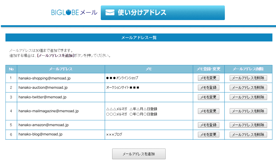
Task: Click the ○○○メルマガ memo line
Action: [x=132, y=114]
